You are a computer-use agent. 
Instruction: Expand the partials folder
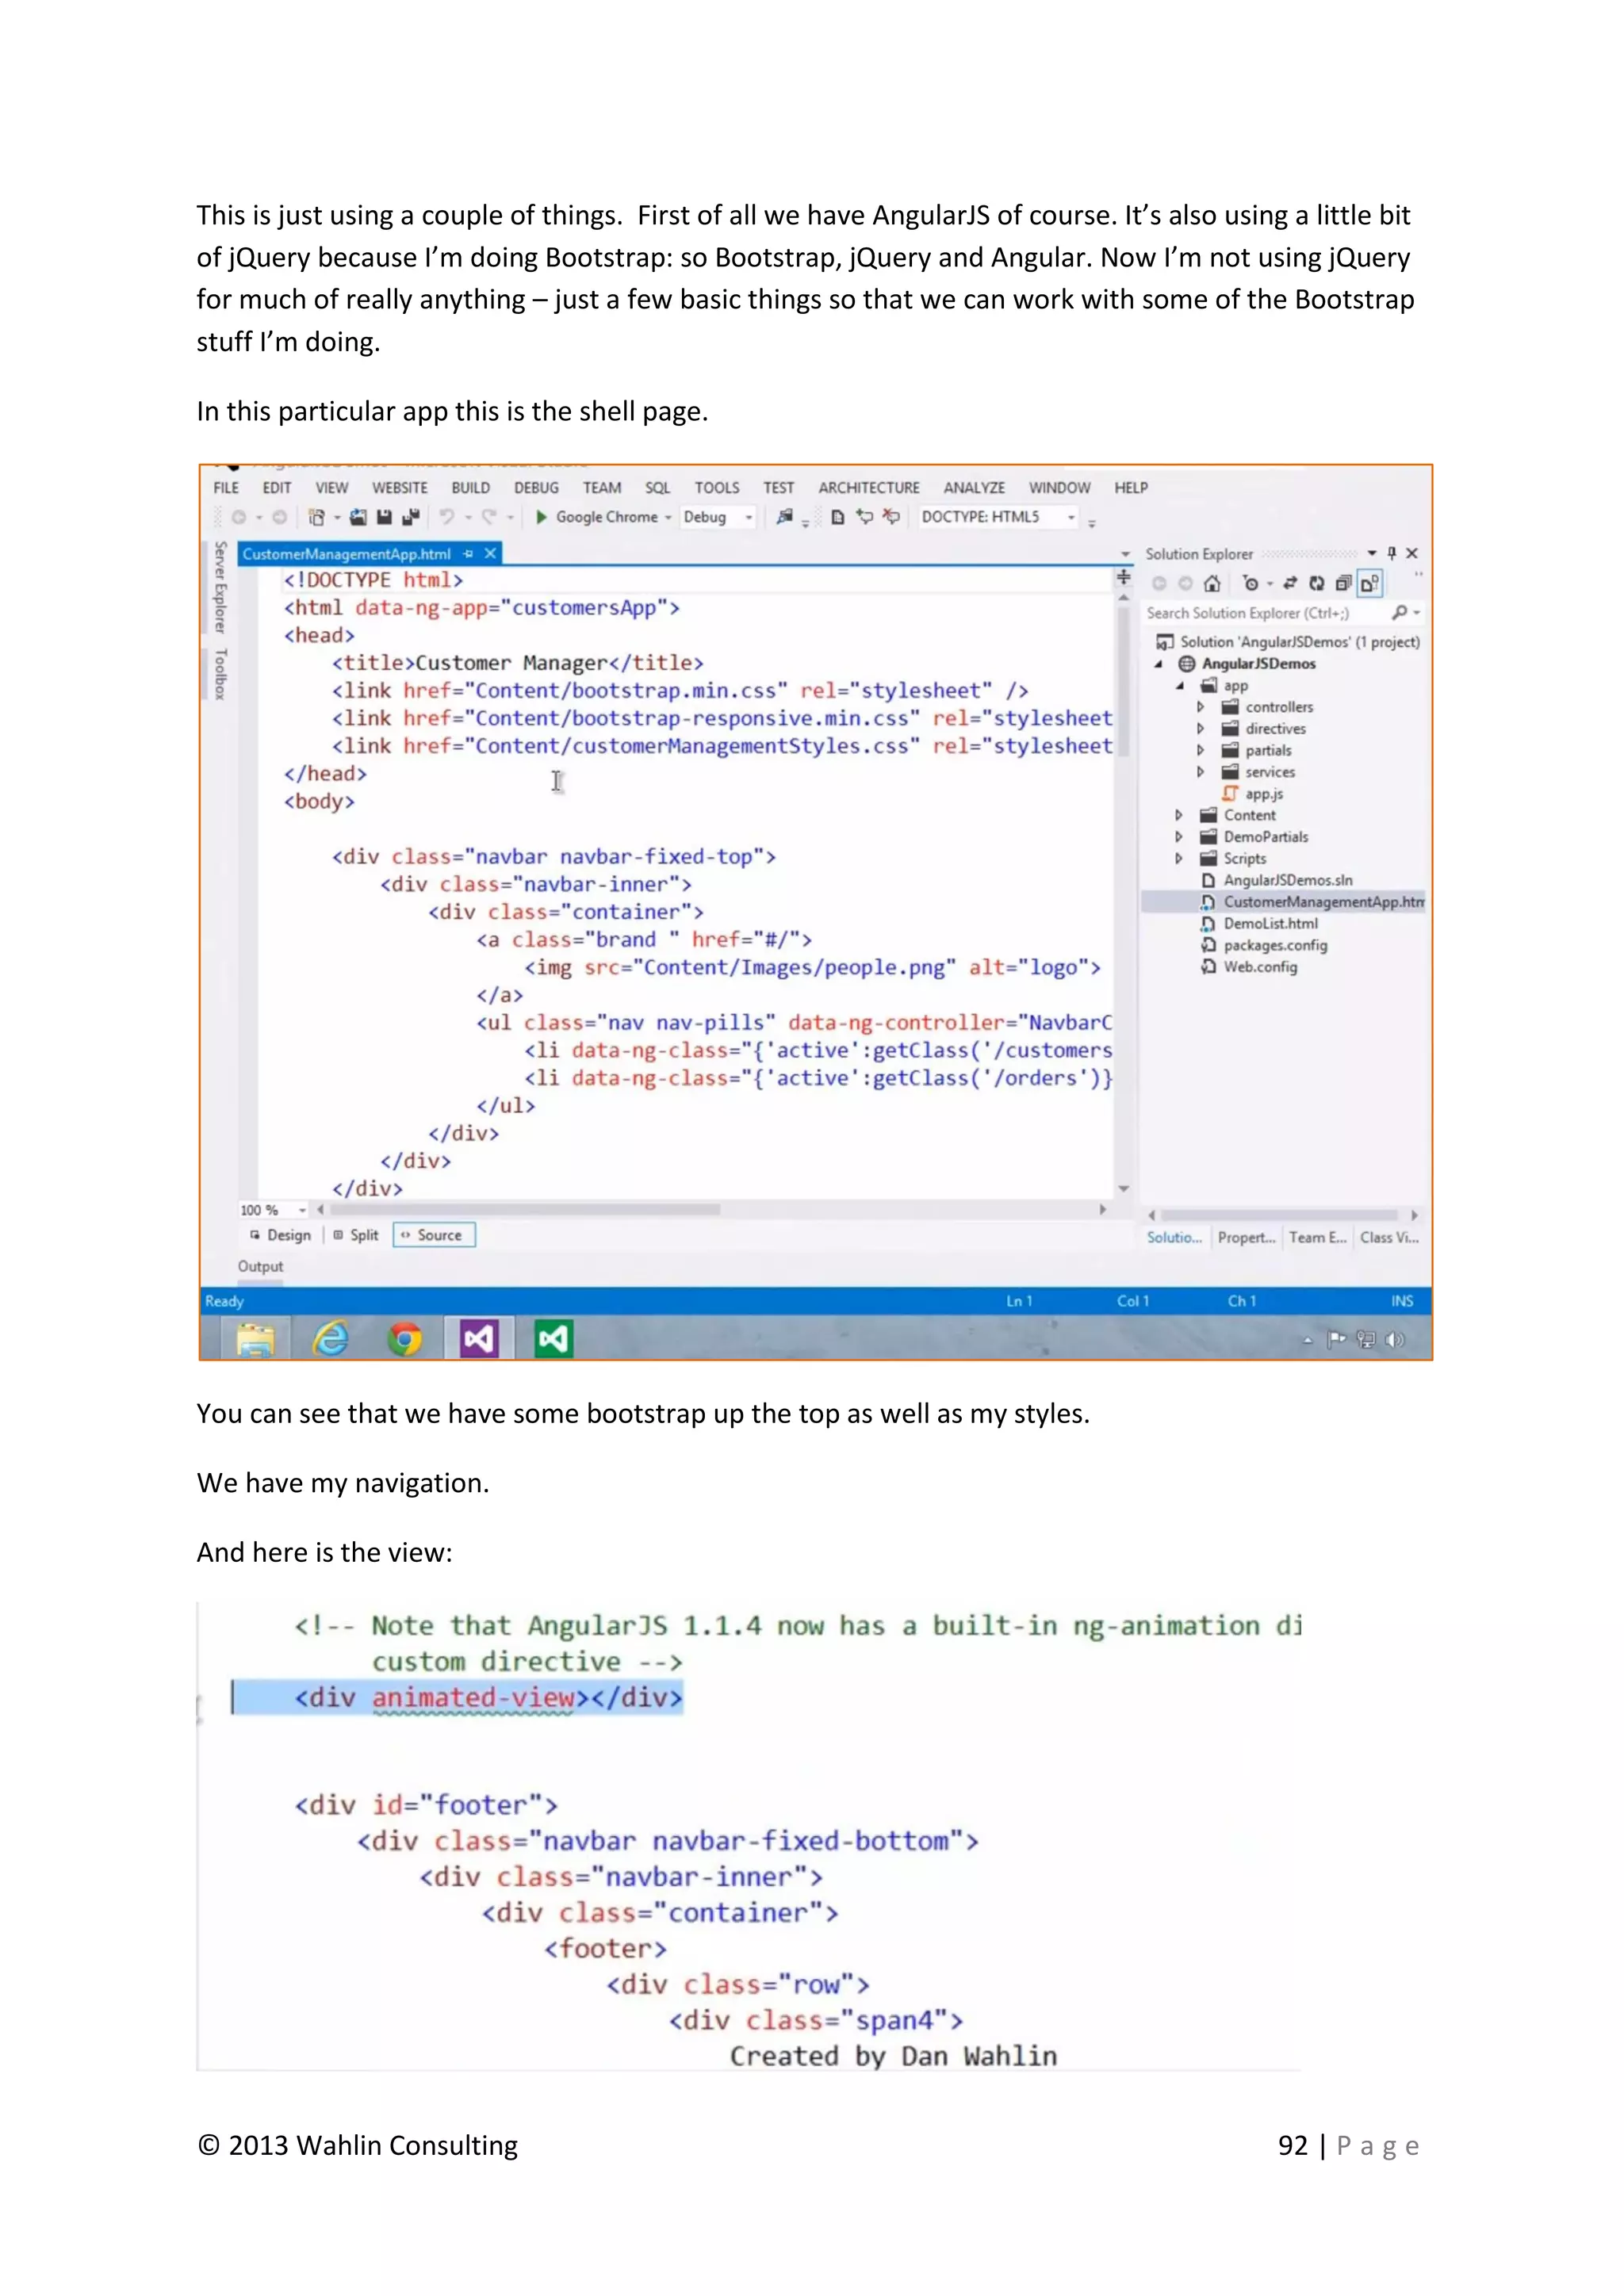[1201, 750]
